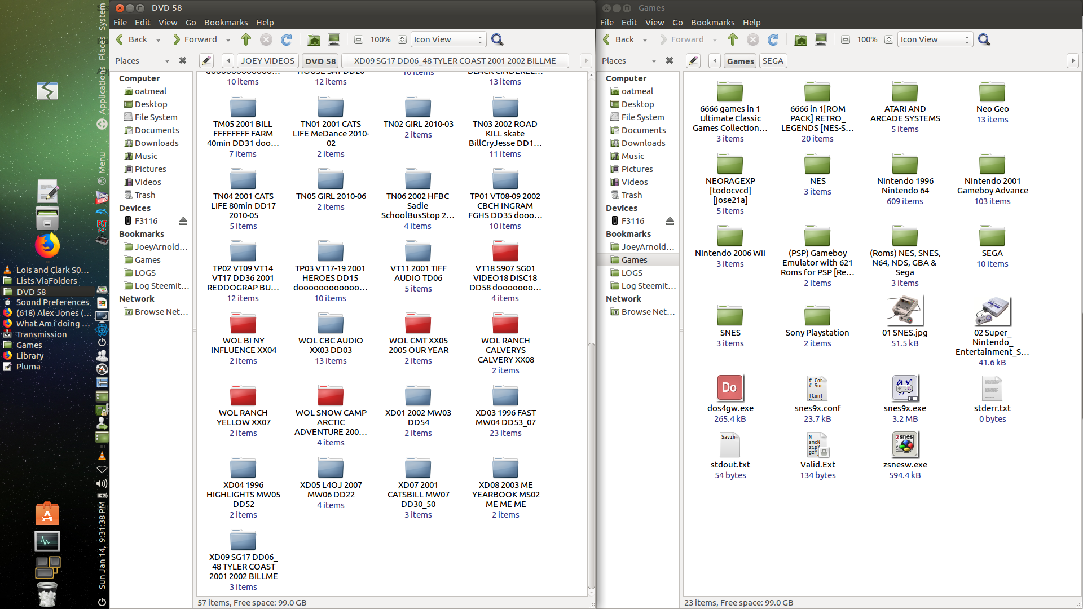The height and width of the screenshot is (609, 1083).
Task: Open Icon View dropdown in Games window
Action: [x=935, y=39]
